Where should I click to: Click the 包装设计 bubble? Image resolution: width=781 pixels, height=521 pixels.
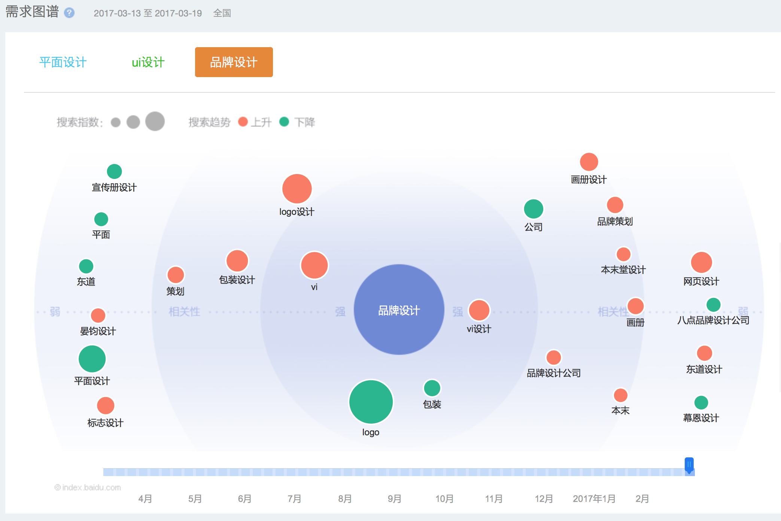click(x=237, y=260)
